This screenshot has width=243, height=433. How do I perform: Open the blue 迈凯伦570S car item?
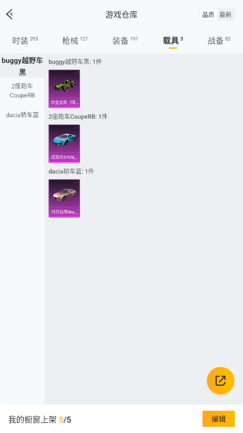(64, 144)
